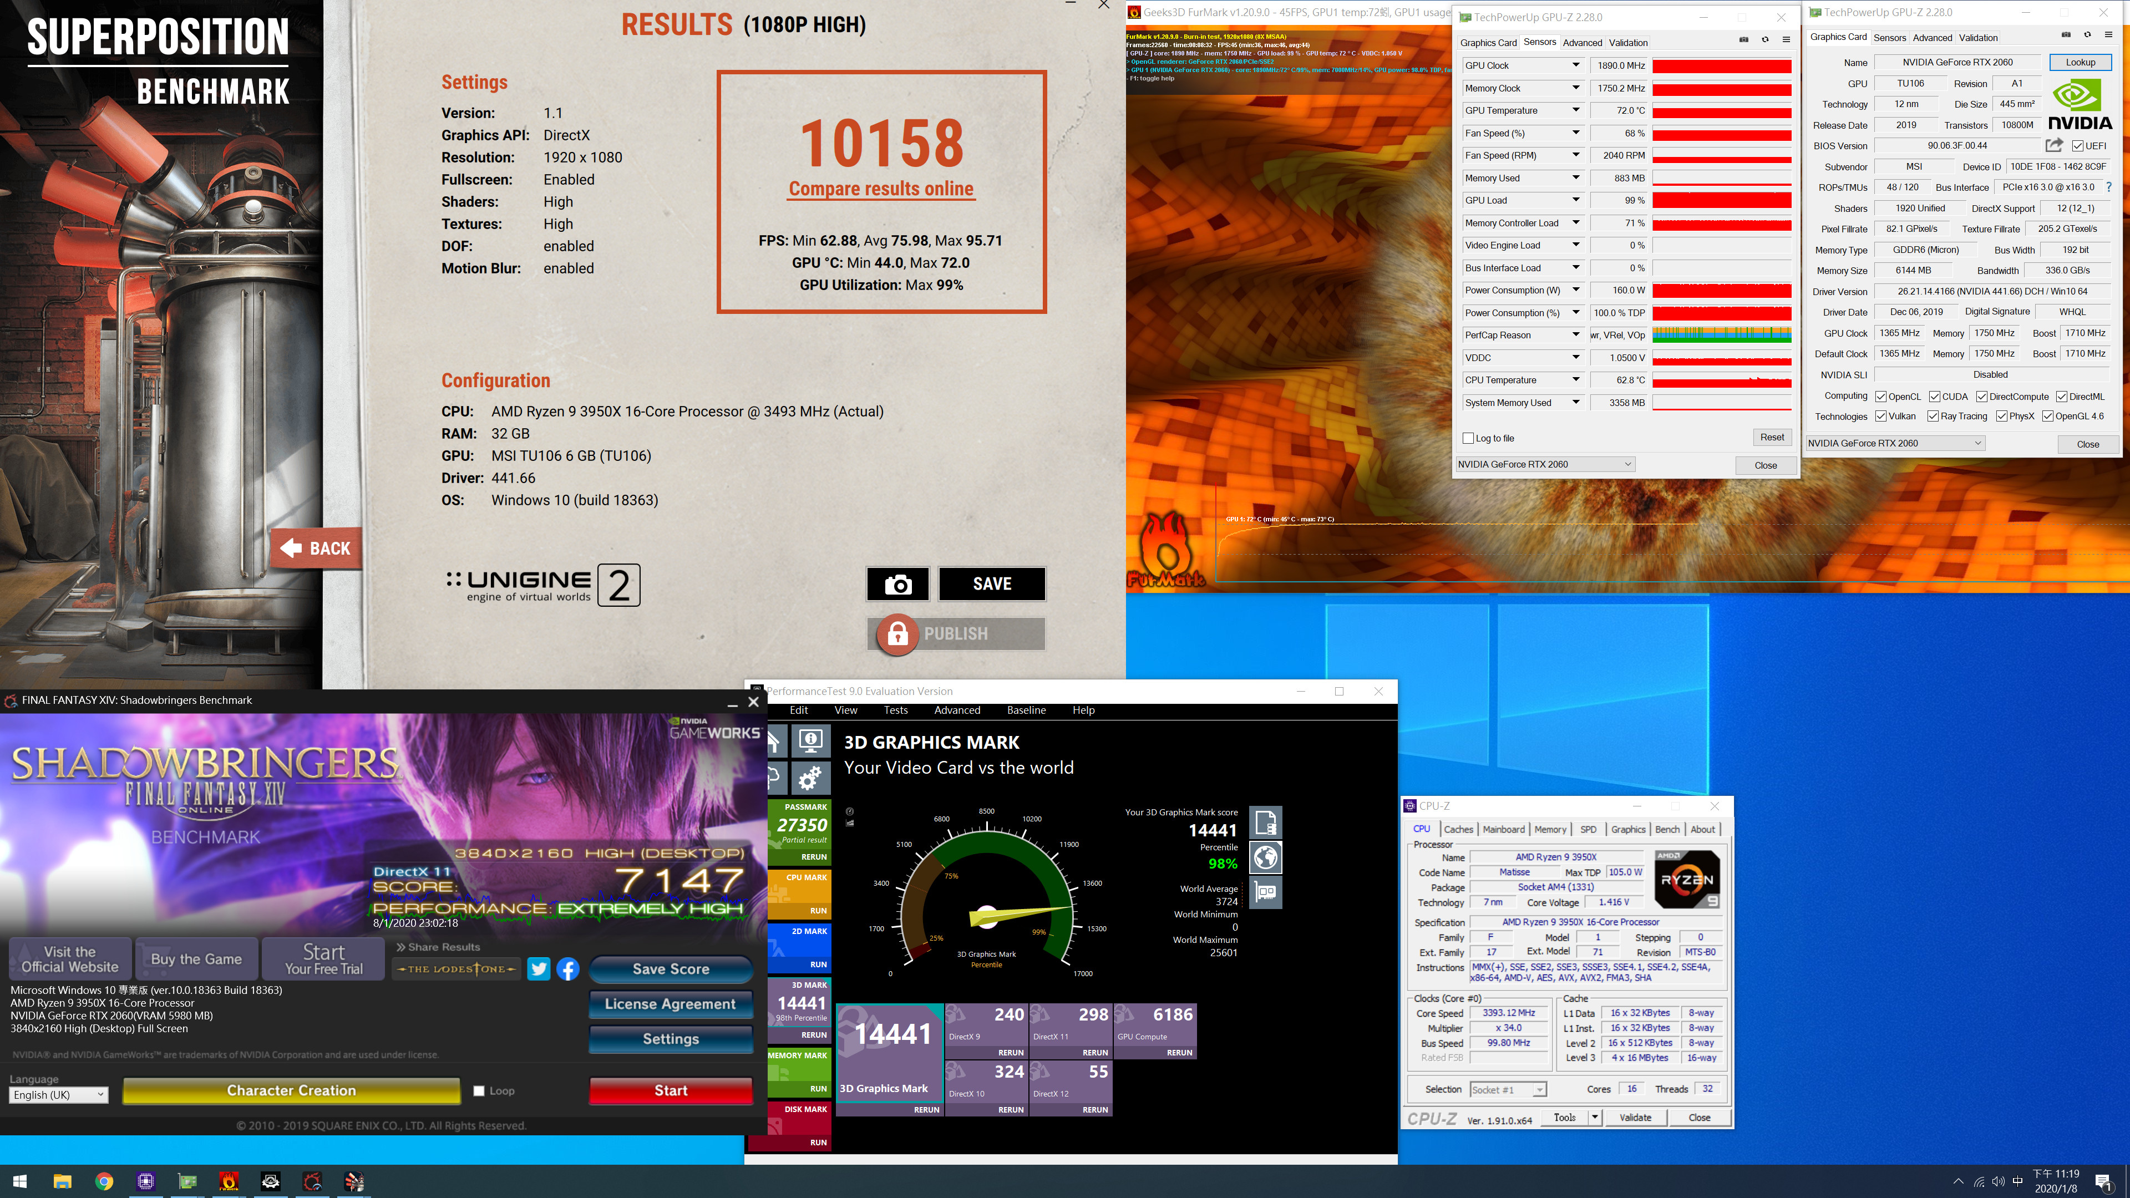Click the GPU Load red sensor graph

tap(1722, 200)
